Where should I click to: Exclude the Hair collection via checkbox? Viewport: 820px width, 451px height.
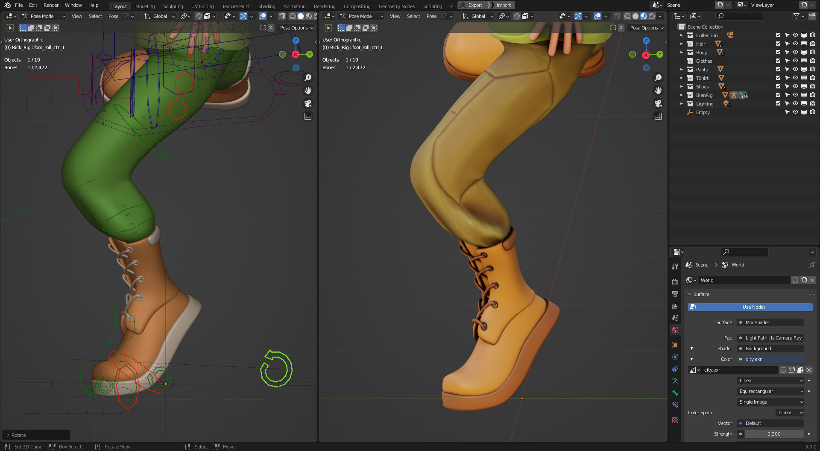point(778,44)
